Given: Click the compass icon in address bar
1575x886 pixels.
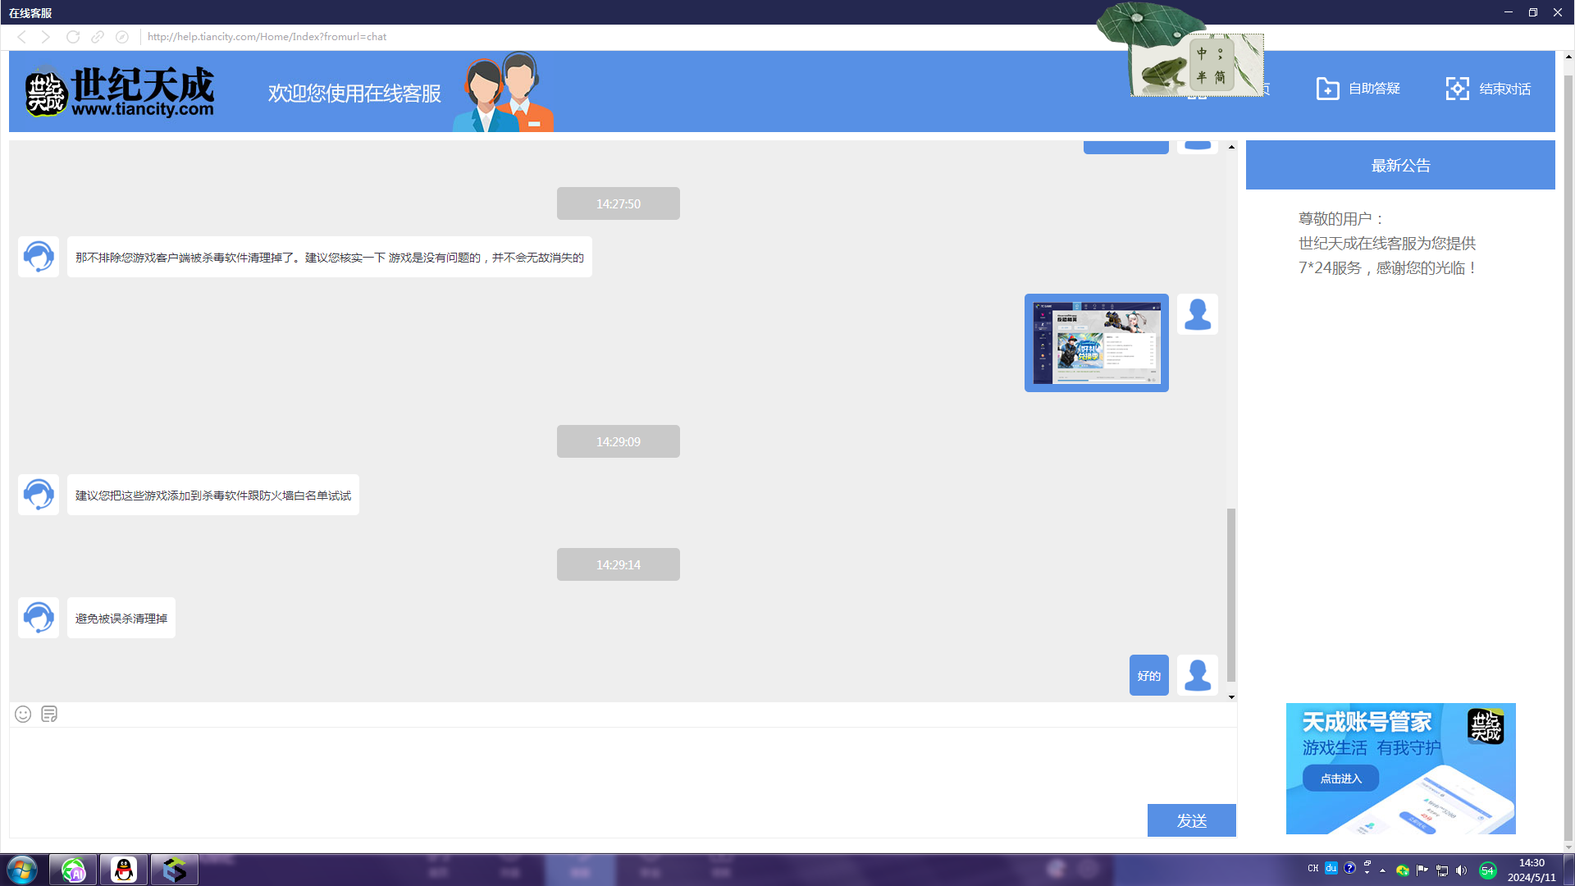Looking at the screenshot, I should [122, 37].
